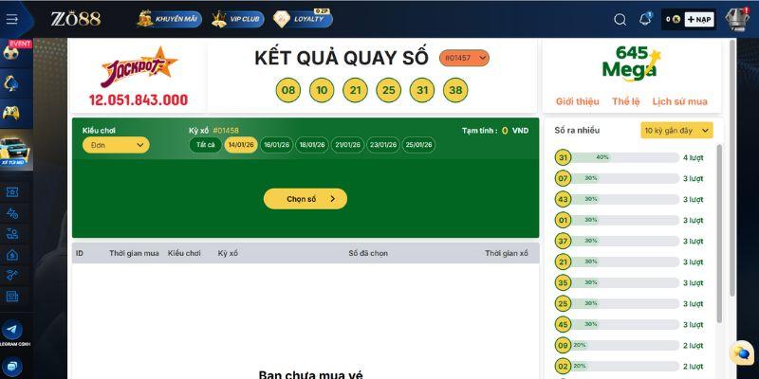Expand the 'Đơn' play type dropdown

(x=116, y=145)
